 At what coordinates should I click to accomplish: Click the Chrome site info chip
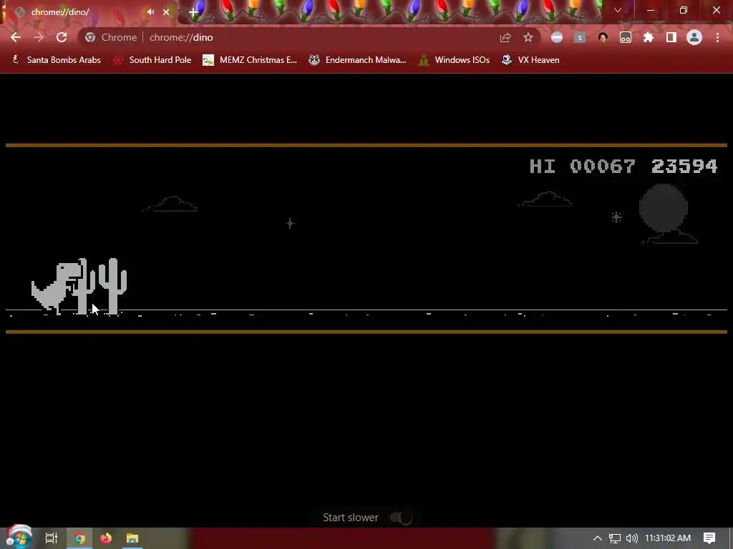click(x=111, y=37)
